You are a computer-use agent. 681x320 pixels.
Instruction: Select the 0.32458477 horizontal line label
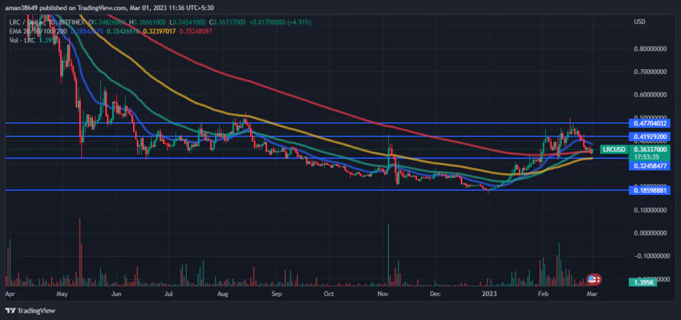pyautogui.click(x=649, y=166)
